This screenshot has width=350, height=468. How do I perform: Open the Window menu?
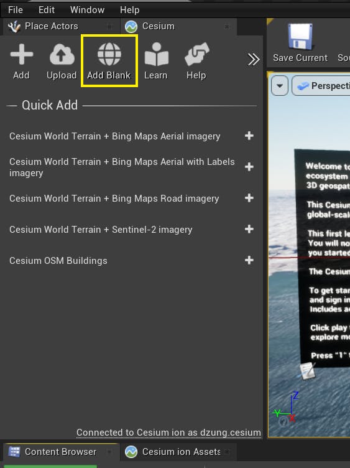coord(88,10)
